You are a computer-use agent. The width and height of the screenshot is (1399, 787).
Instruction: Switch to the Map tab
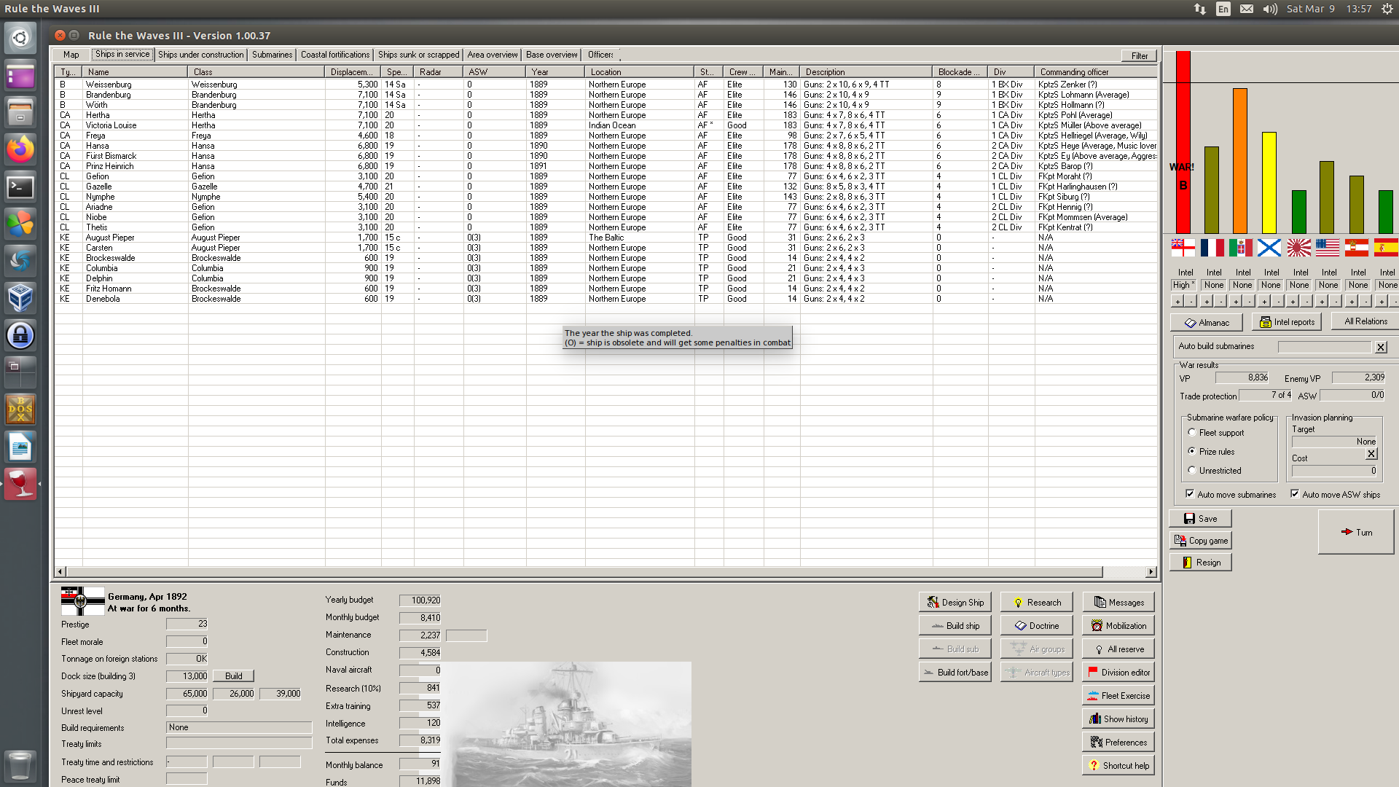pyautogui.click(x=71, y=55)
